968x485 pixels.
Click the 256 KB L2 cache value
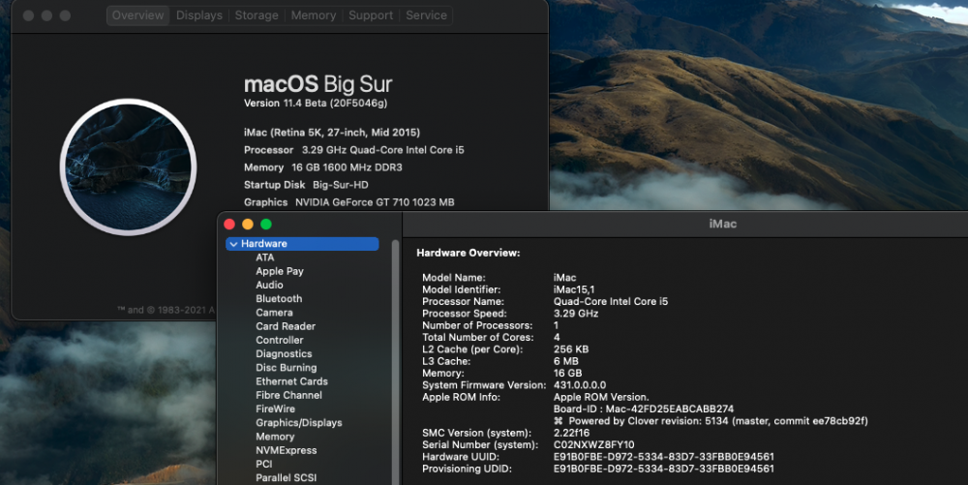click(x=571, y=349)
